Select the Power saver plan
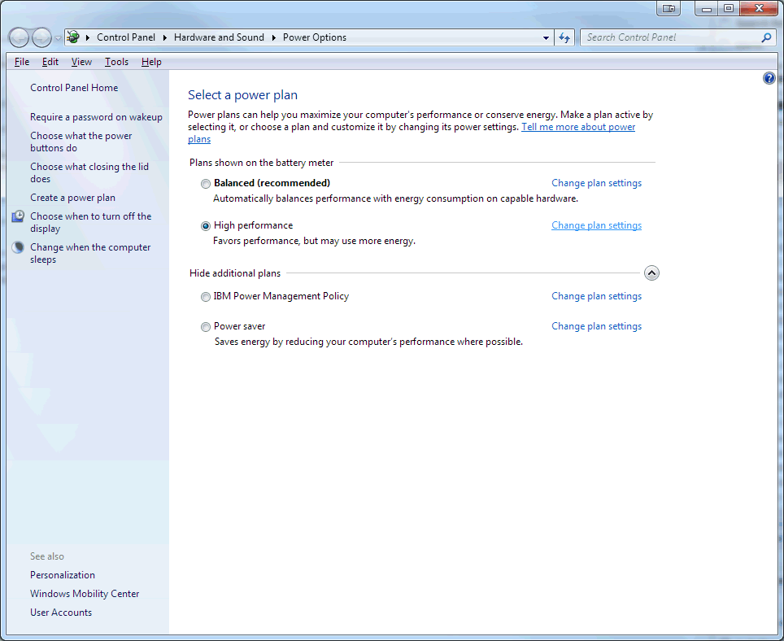Image resolution: width=784 pixels, height=641 pixels. [x=206, y=326]
